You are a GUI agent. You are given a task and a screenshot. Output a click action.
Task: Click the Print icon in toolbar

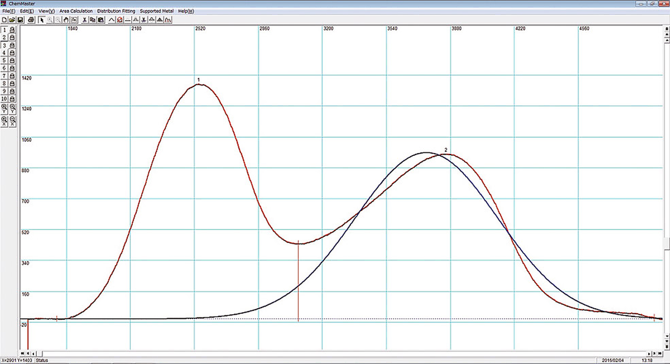pyautogui.click(x=32, y=20)
